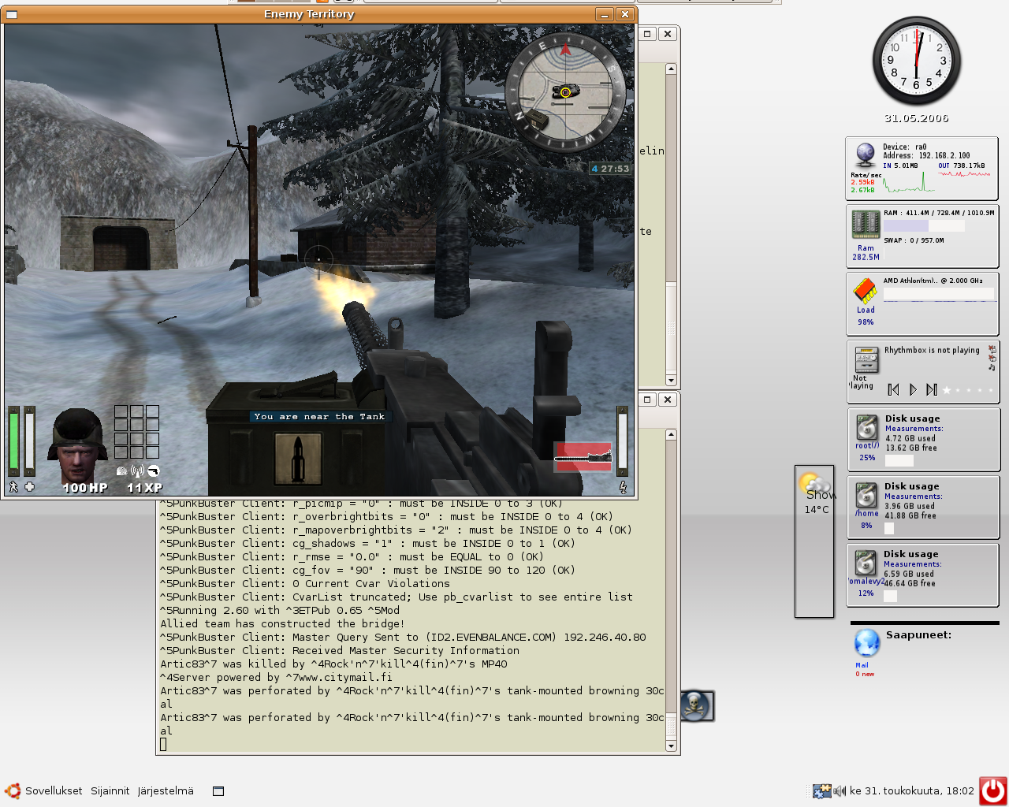
Task: Click the window list icon in bottom panel
Action: 218,791
